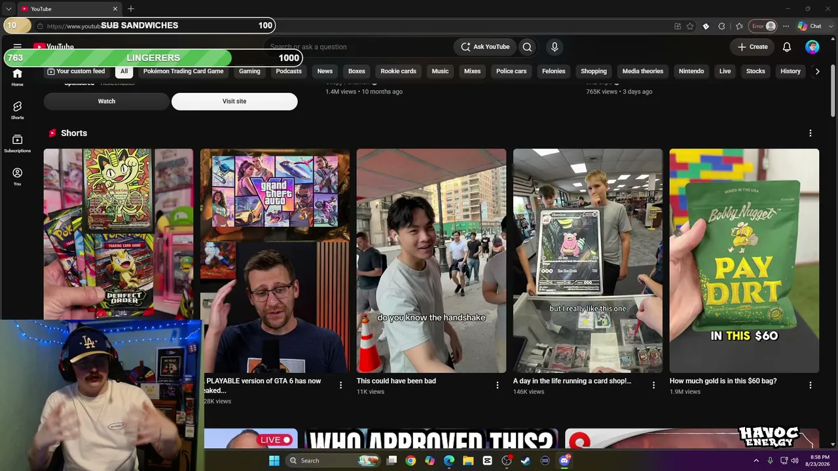
Task: Open 'A day in the life running a card shop' title
Action: tap(572, 381)
